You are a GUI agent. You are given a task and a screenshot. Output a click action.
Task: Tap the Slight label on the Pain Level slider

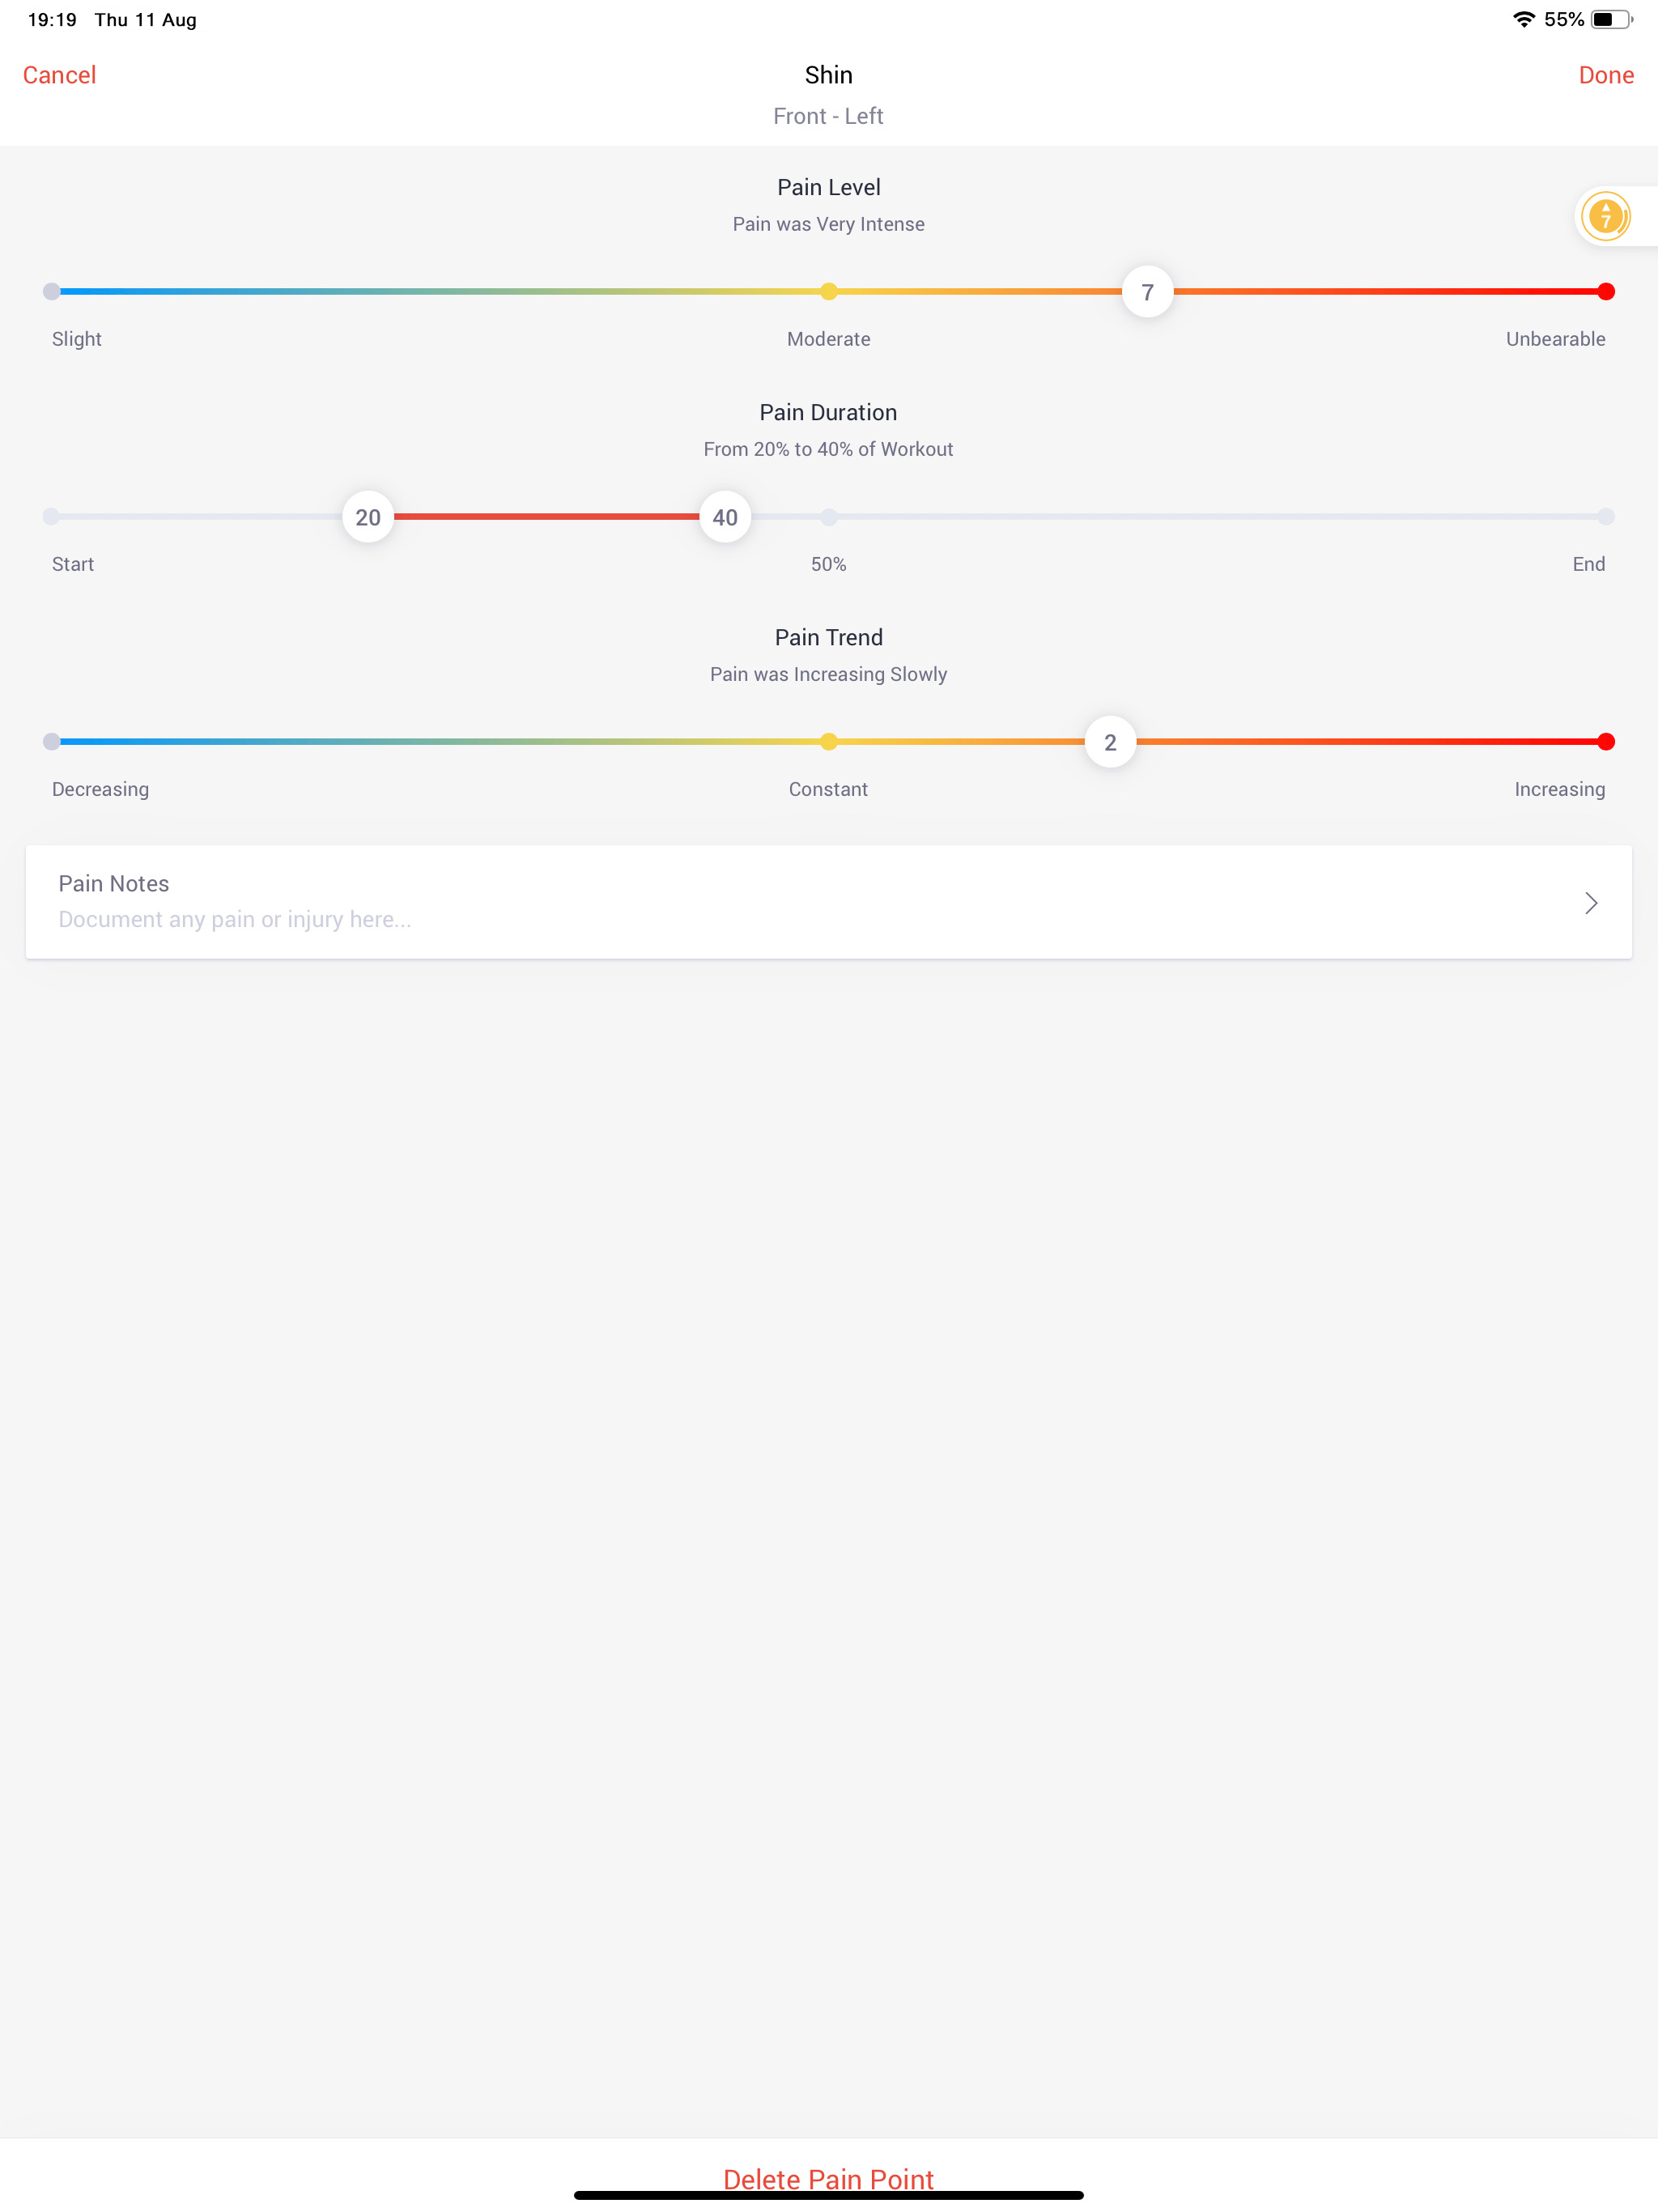[x=75, y=339]
